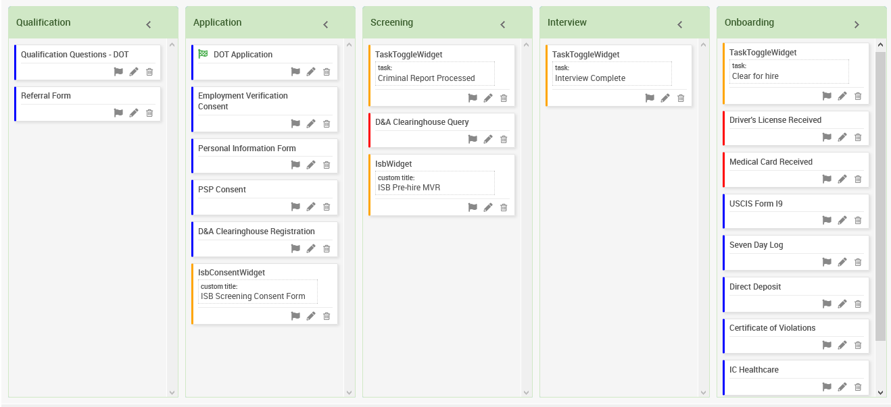Flag the Driver's License Received card

tap(827, 137)
